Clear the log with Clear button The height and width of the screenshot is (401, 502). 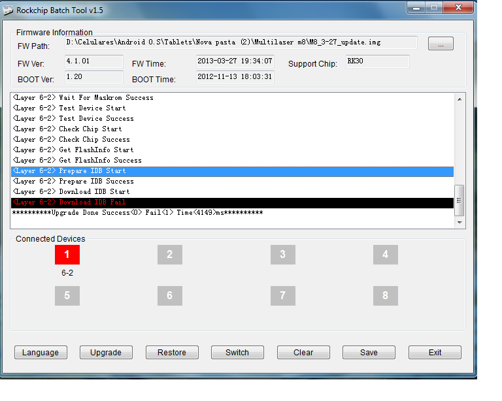pyautogui.click(x=303, y=353)
